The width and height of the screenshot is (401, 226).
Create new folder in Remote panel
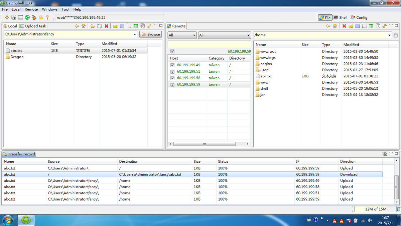click(351, 26)
